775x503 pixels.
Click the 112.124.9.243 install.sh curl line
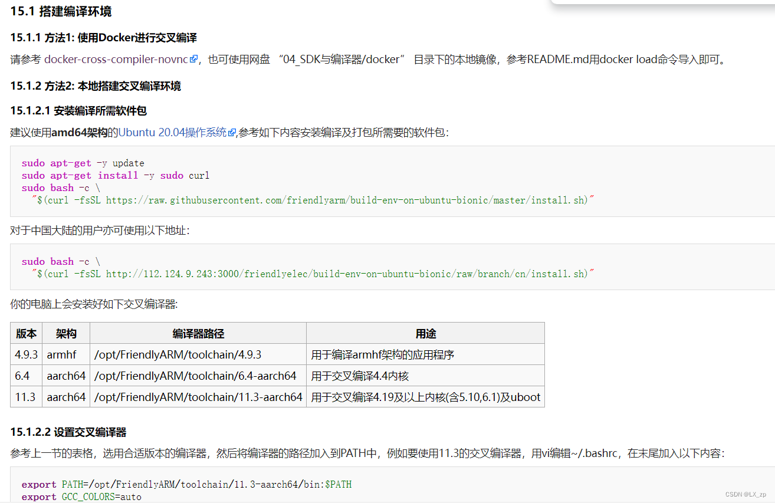point(313,274)
